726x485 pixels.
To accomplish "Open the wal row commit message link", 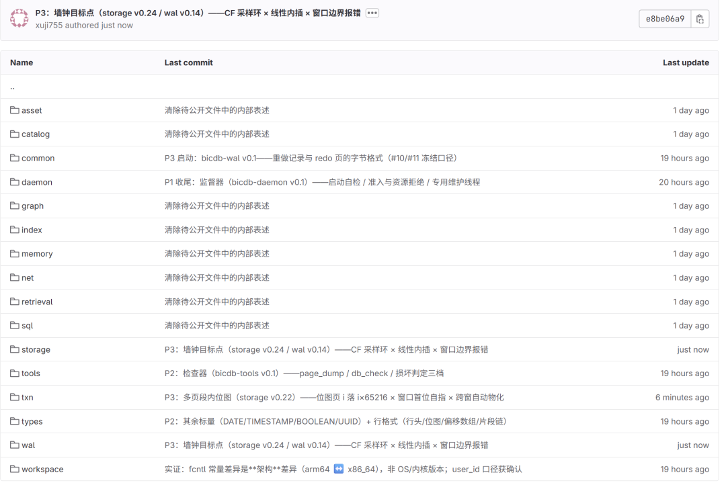I will 326,445.
